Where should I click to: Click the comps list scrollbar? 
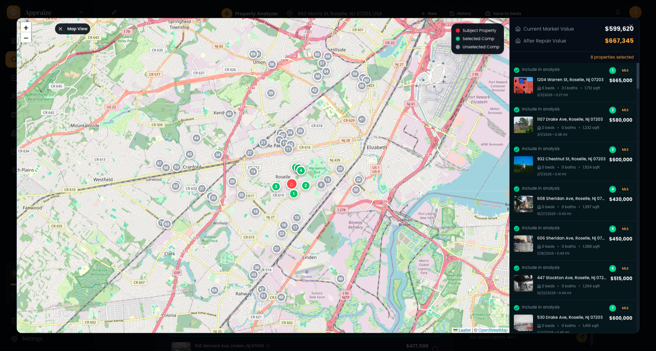pos(638,76)
